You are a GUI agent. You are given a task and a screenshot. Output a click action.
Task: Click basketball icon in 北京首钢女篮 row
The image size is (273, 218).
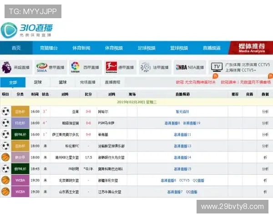click(5, 180)
